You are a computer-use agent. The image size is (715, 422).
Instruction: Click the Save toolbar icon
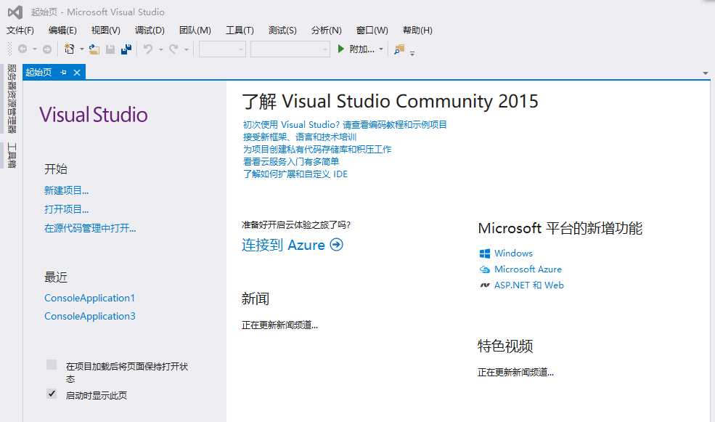(x=111, y=49)
